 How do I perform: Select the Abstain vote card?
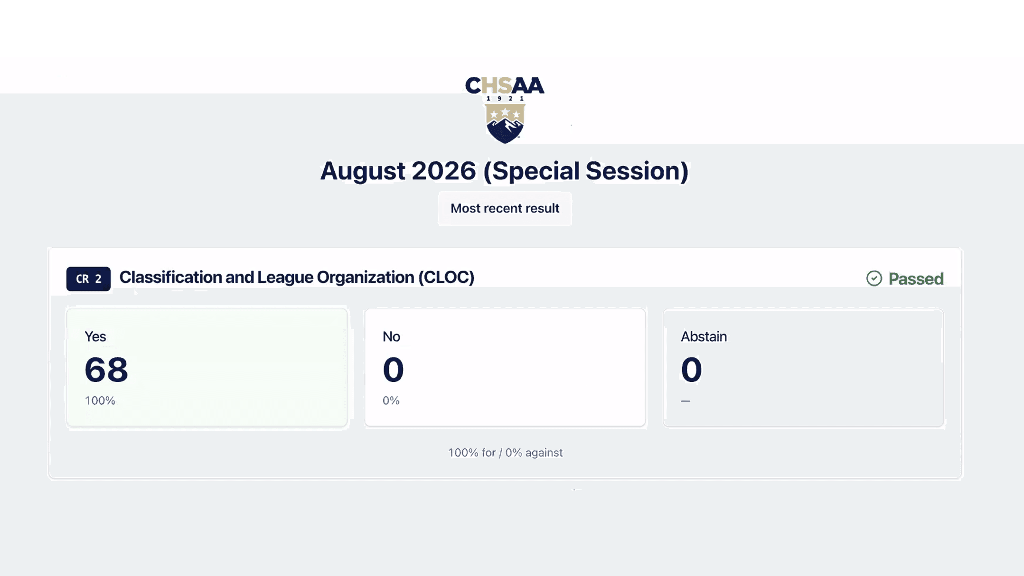(803, 368)
